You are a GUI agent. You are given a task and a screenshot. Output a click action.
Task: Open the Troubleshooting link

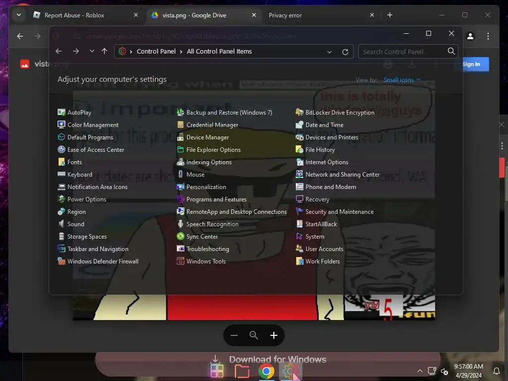point(208,249)
